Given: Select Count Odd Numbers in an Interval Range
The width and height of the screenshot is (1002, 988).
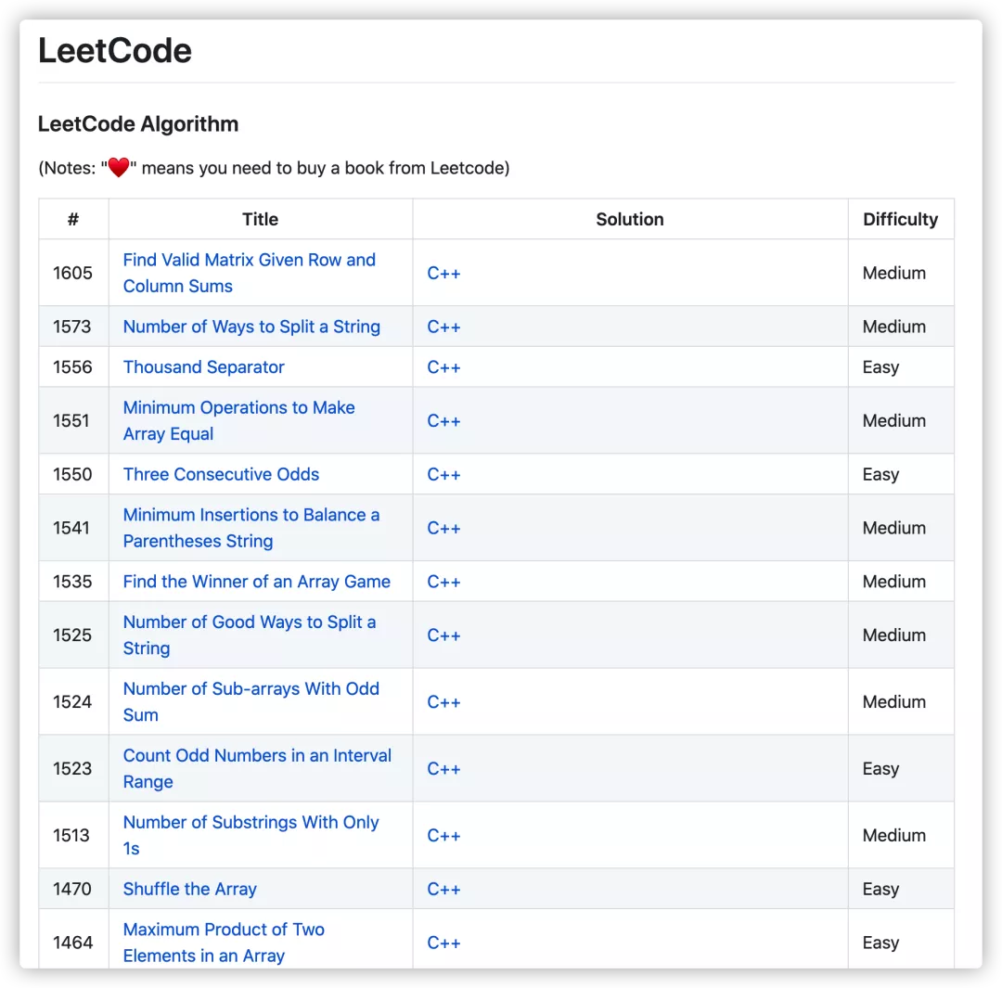Looking at the screenshot, I should coord(257,756).
